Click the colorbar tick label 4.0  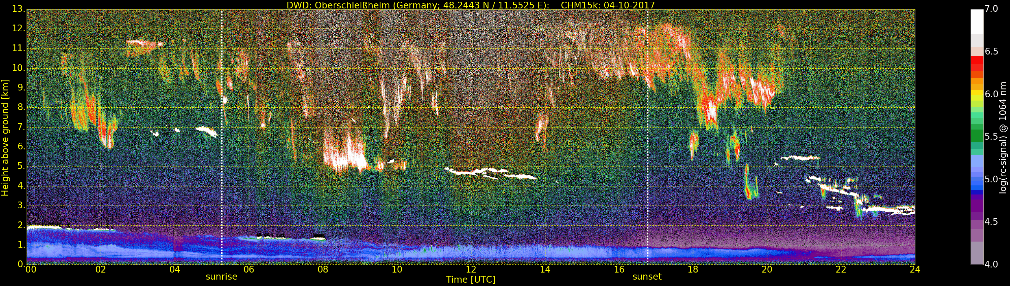[991, 264]
